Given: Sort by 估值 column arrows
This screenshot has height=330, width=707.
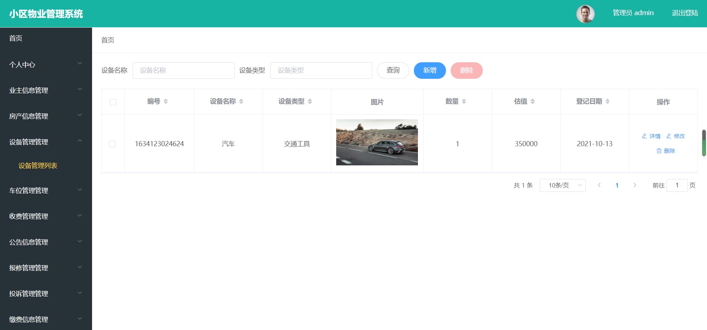Looking at the screenshot, I should click(x=532, y=101).
